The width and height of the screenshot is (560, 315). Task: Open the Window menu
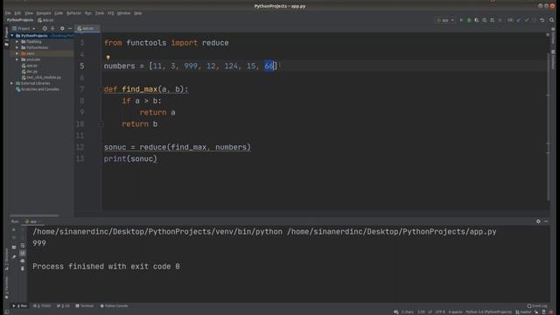coord(124,13)
